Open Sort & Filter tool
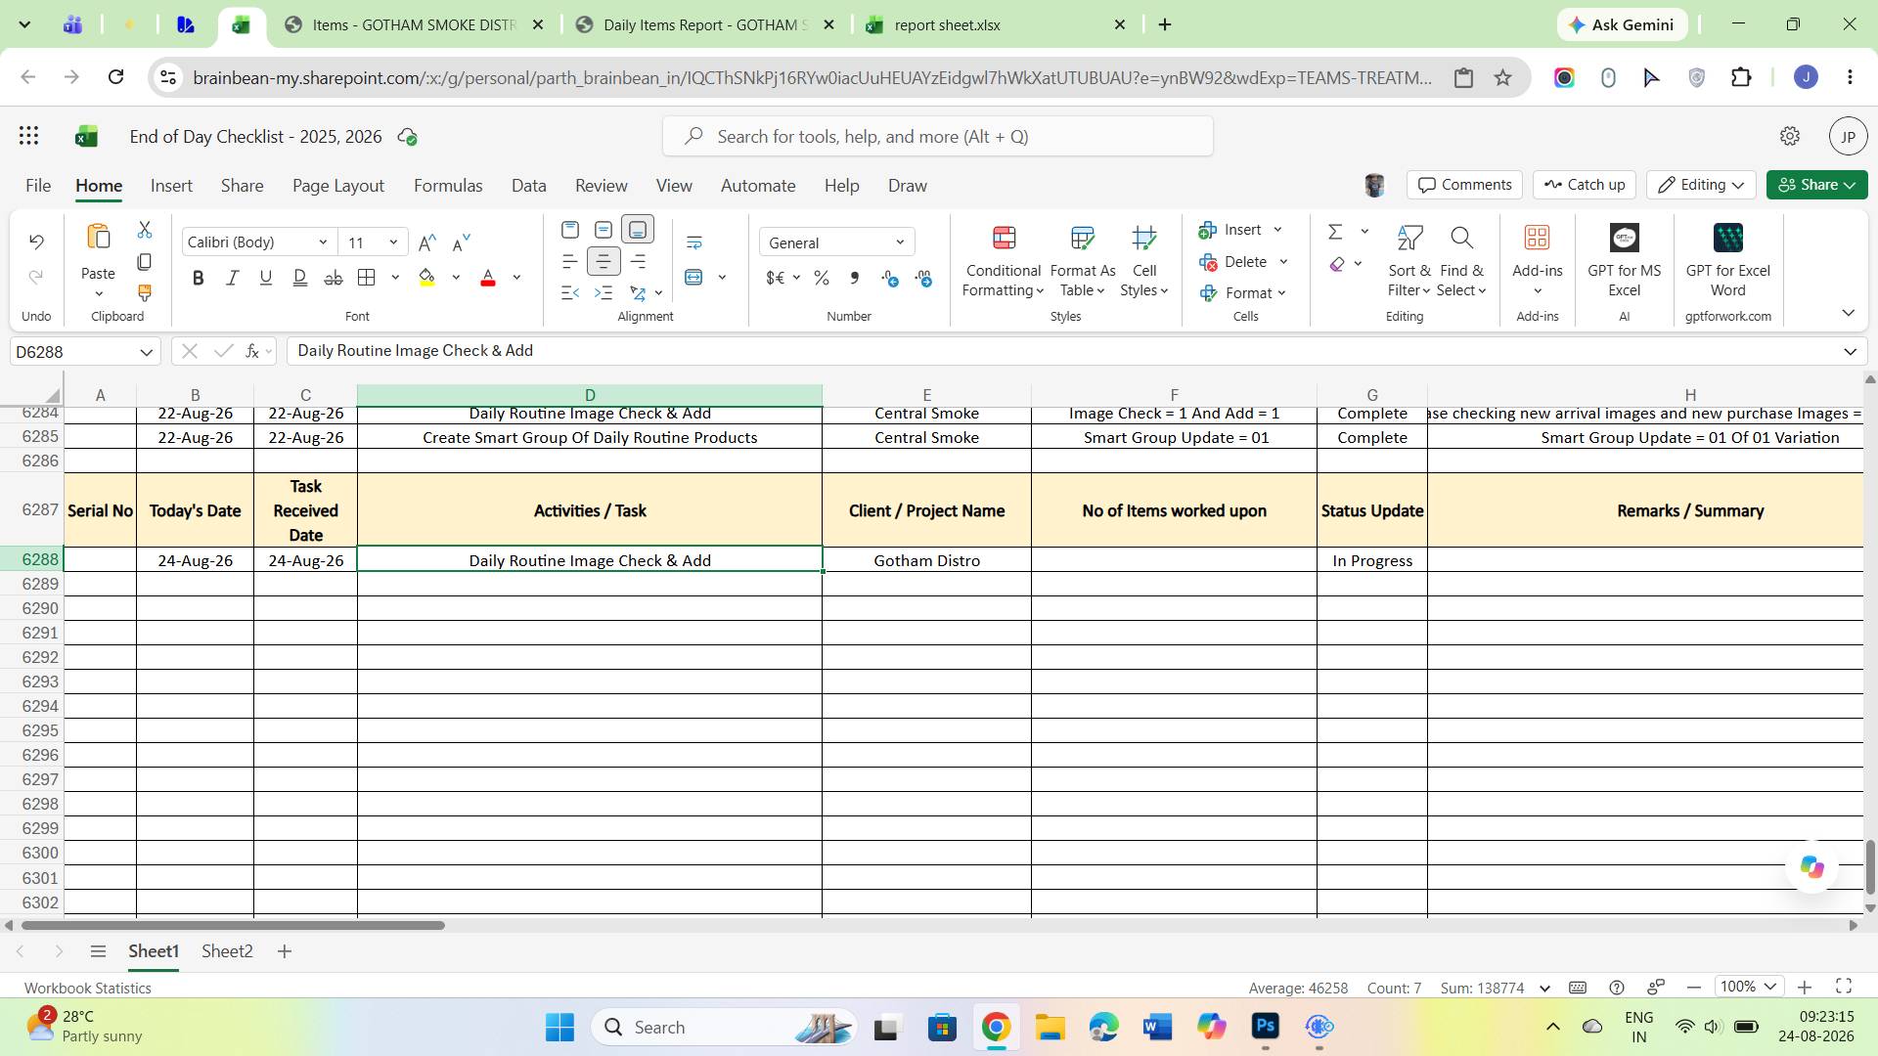1878x1056 pixels. (x=1408, y=260)
